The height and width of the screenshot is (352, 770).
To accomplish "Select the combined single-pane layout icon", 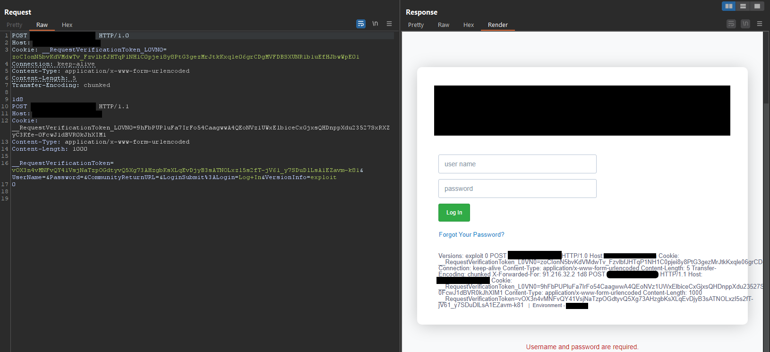I will [x=757, y=6].
